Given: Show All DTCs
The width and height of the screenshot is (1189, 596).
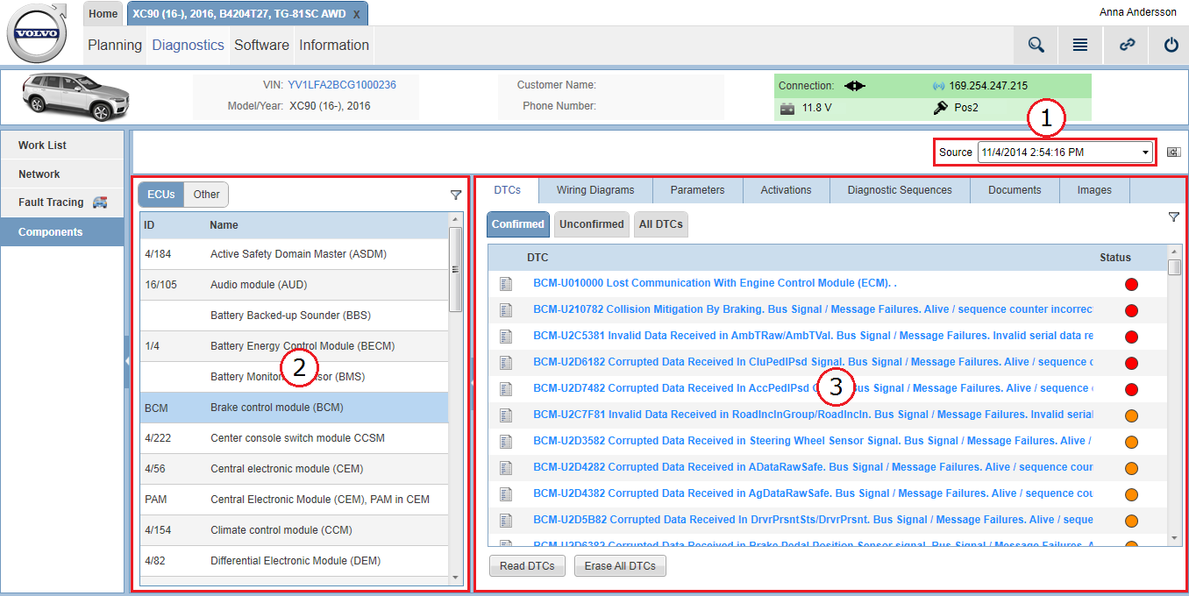Looking at the screenshot, I should click(661, 224).
